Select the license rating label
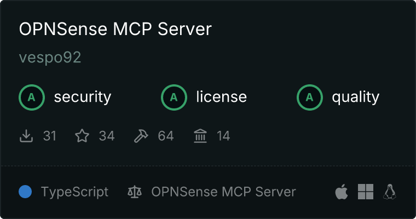Image resolution: width=416 pixels, height=219 pixels. point(222,96)
